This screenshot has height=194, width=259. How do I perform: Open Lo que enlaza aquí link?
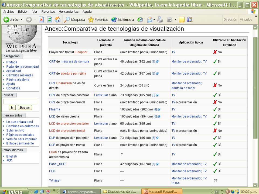19,122
